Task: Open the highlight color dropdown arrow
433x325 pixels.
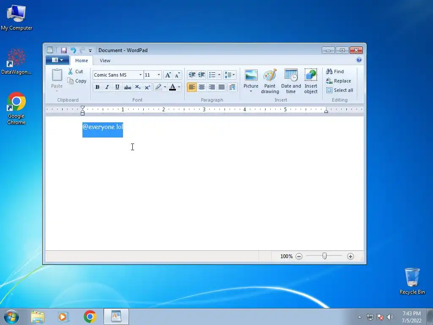Action: pyautogui.click(x=165, y=87)
